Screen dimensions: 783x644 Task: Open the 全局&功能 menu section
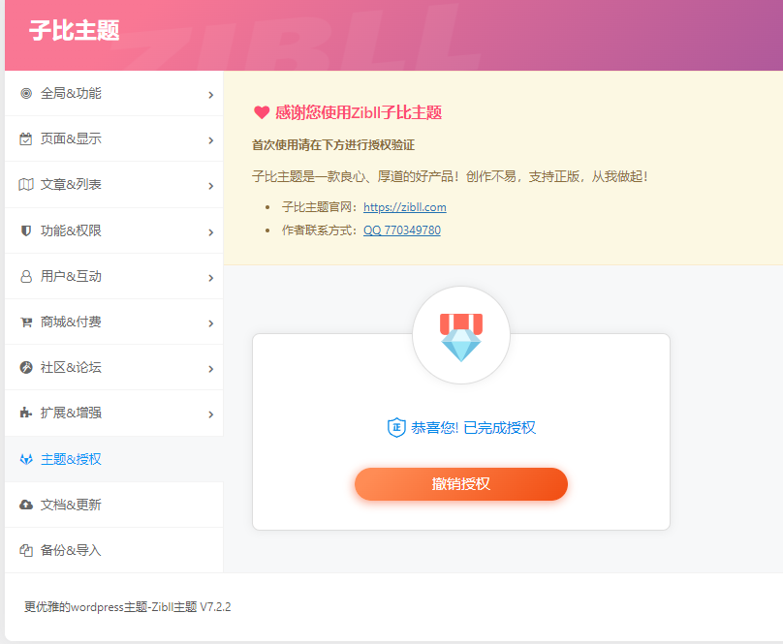coord(113,93)
